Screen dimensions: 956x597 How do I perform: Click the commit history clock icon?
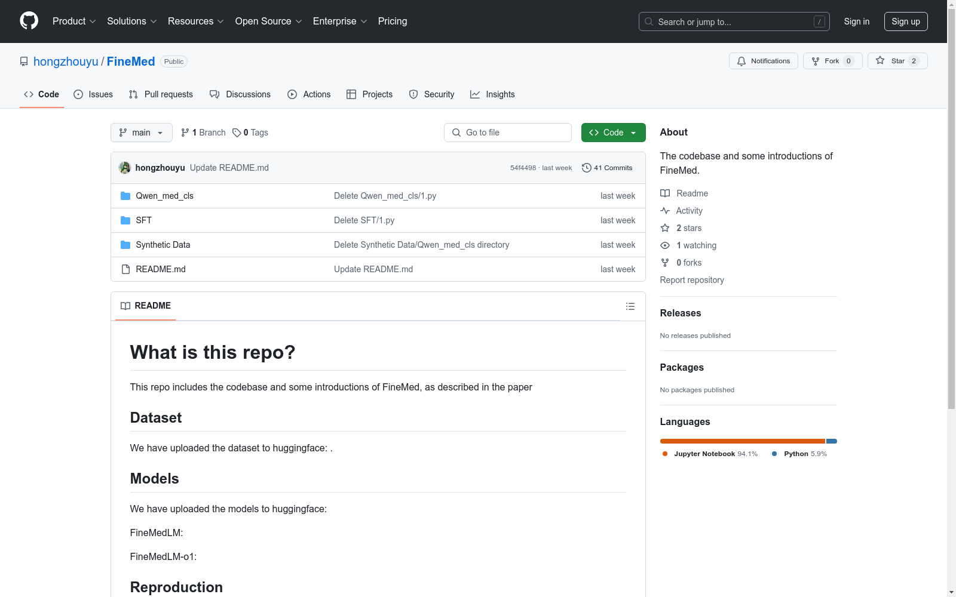pyautogui.click(x=587, y=168)
